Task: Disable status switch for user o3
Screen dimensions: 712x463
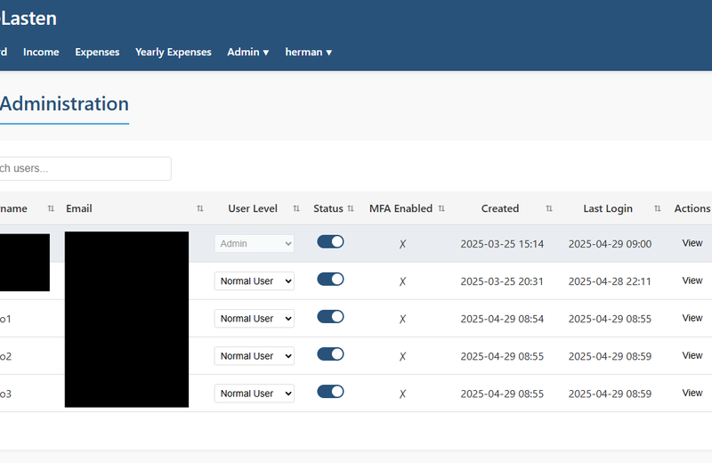Action: click(330, 392)
